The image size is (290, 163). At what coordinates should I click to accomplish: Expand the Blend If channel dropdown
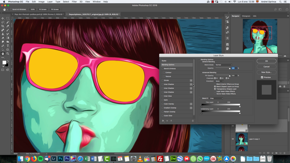(x=216, y=98)
